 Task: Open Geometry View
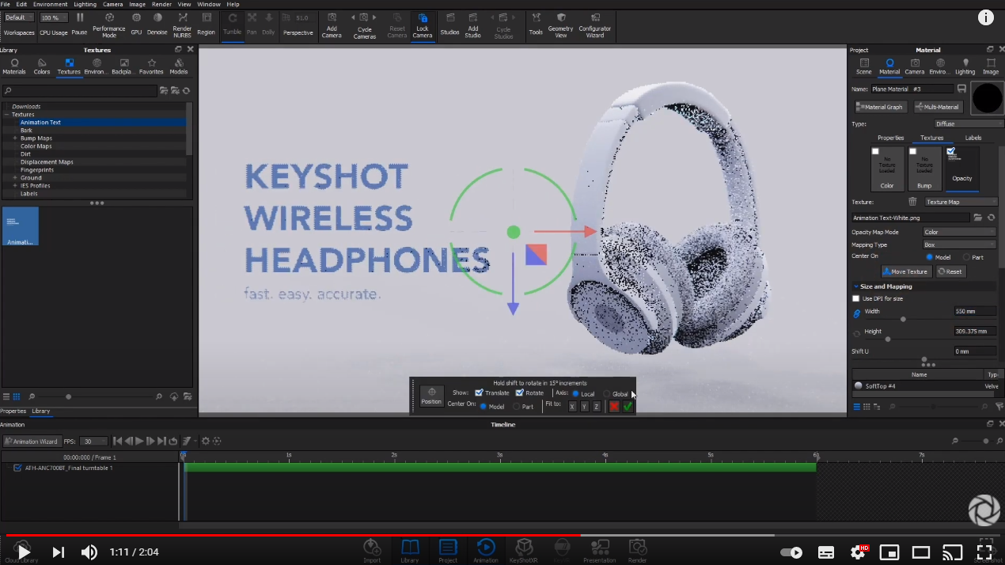click(560, 18)
